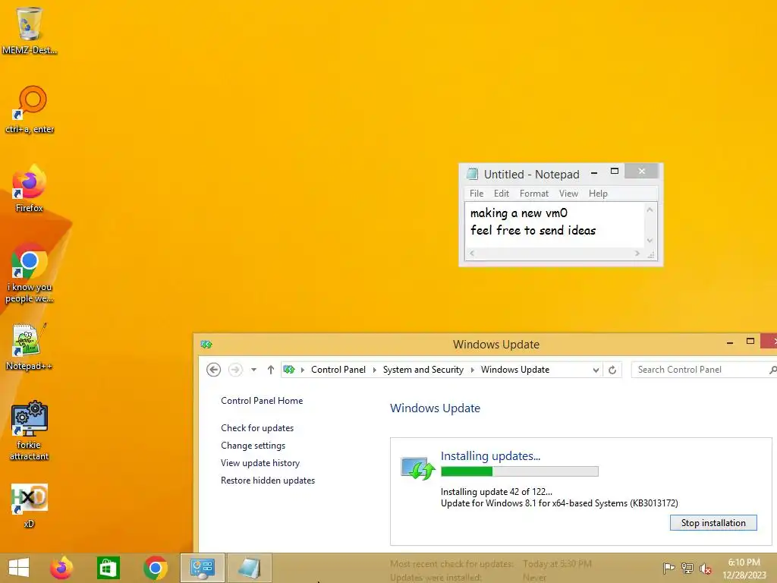Expand the chevron before Control Panel breadcrumb
The width and height of the screenshot is (777, 583).
pyautogui.click(x=302, y=370)
